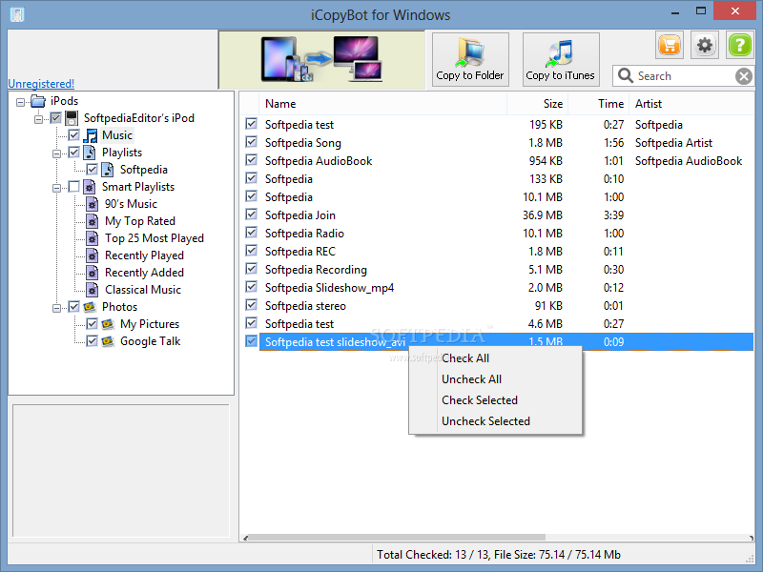Toggle the SoftpediaEditor's iPod checkbox
This screenshot has height=572, width=763.
pyautogui.click(x=56, y=118)
